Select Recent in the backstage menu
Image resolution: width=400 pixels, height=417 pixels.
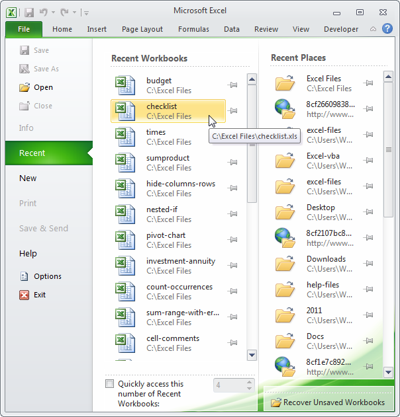[49, 153]
